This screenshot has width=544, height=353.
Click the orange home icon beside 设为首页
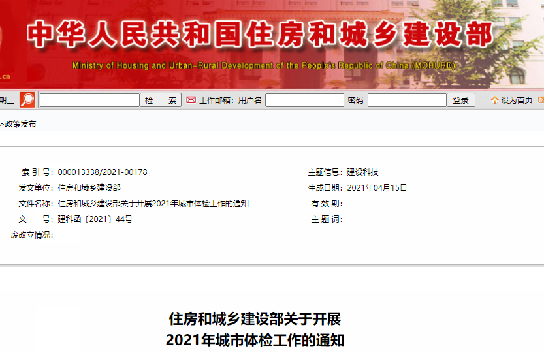coord(494,100)
